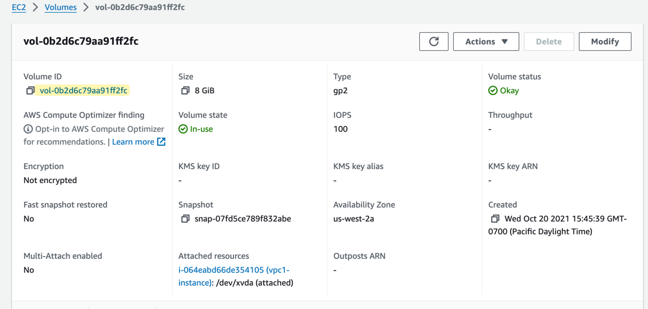Screen dimensions: 648x309
Task: Click the Attached resources label
Action: 213,256
